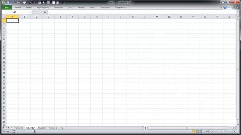Click the macro recording icon in status bar
The height and width of the screenshot is (135, 241).
pos(14,131)
